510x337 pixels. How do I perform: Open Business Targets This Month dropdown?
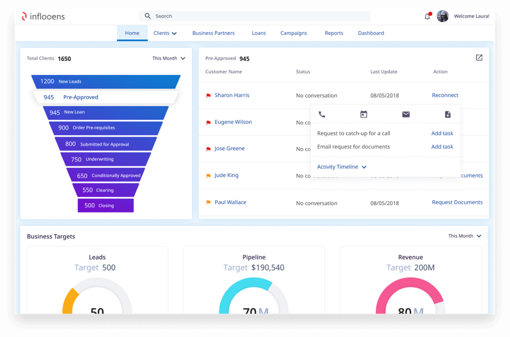464,236
